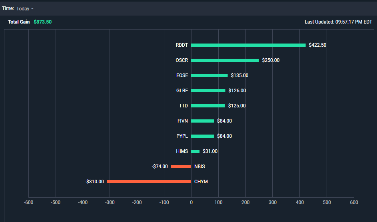The width and height of the screenshot is (377, 222).
Task: Click the RDDT ticker label
Action: pos(182,45)
